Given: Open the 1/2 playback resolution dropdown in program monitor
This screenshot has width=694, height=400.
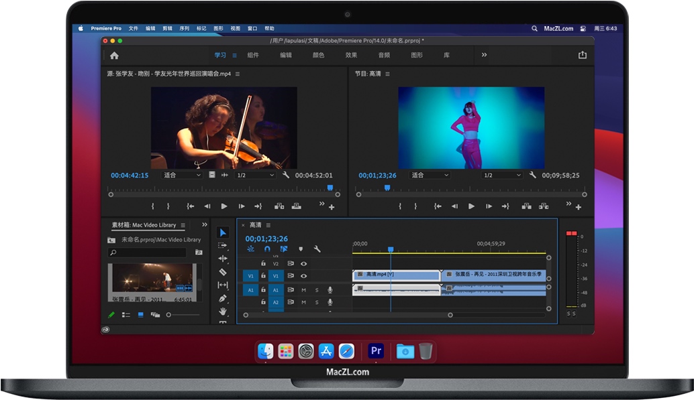Looking at the screenshot, I should click(501, 174).
